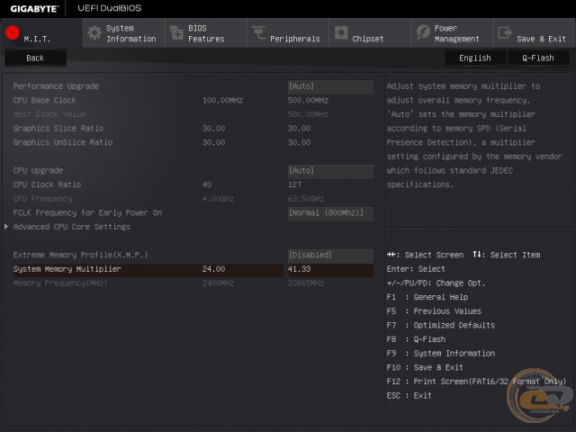This screenshot has height=432, width=576.
Task: Click the BIOS Features chip icon
Action: point(175,33)
